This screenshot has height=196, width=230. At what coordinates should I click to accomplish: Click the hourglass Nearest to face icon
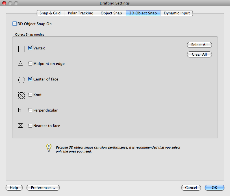(20, 126)
